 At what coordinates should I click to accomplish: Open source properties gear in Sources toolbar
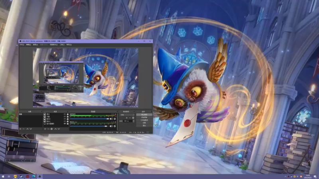(x=52, y=129)
